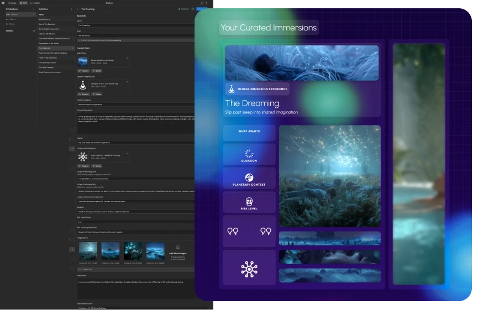Click The Dreaming hero image in preview
504x310 pixels.
coord(302,63)
